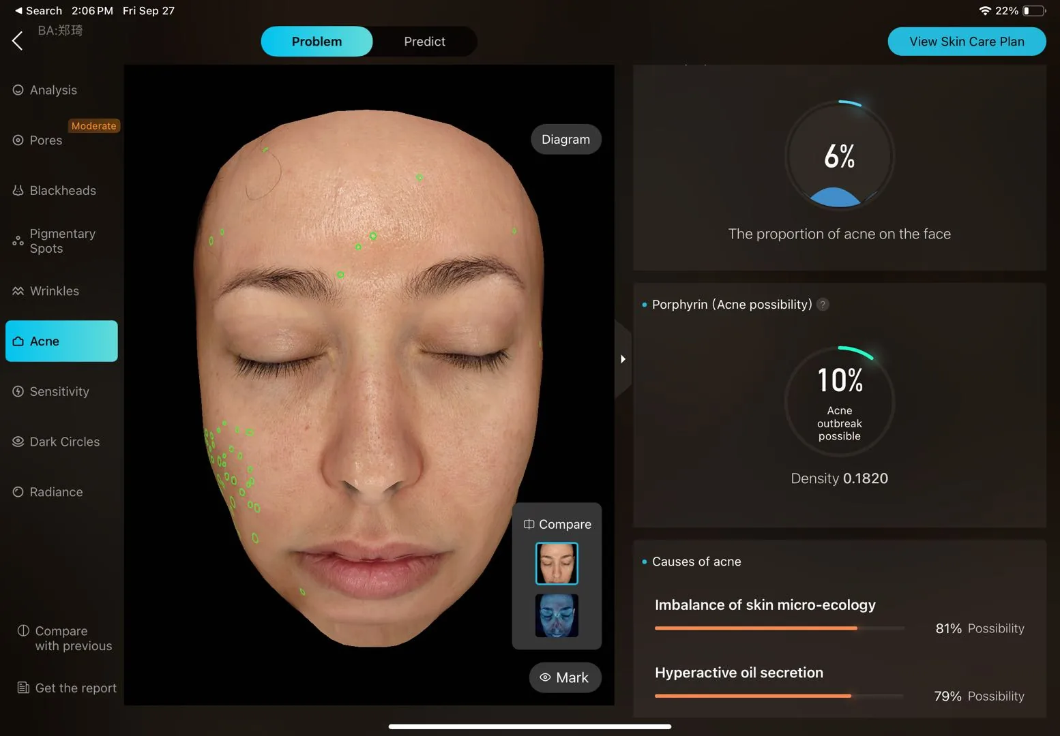Click Porphyrin help question mark icon

click(x=823, y=305)
